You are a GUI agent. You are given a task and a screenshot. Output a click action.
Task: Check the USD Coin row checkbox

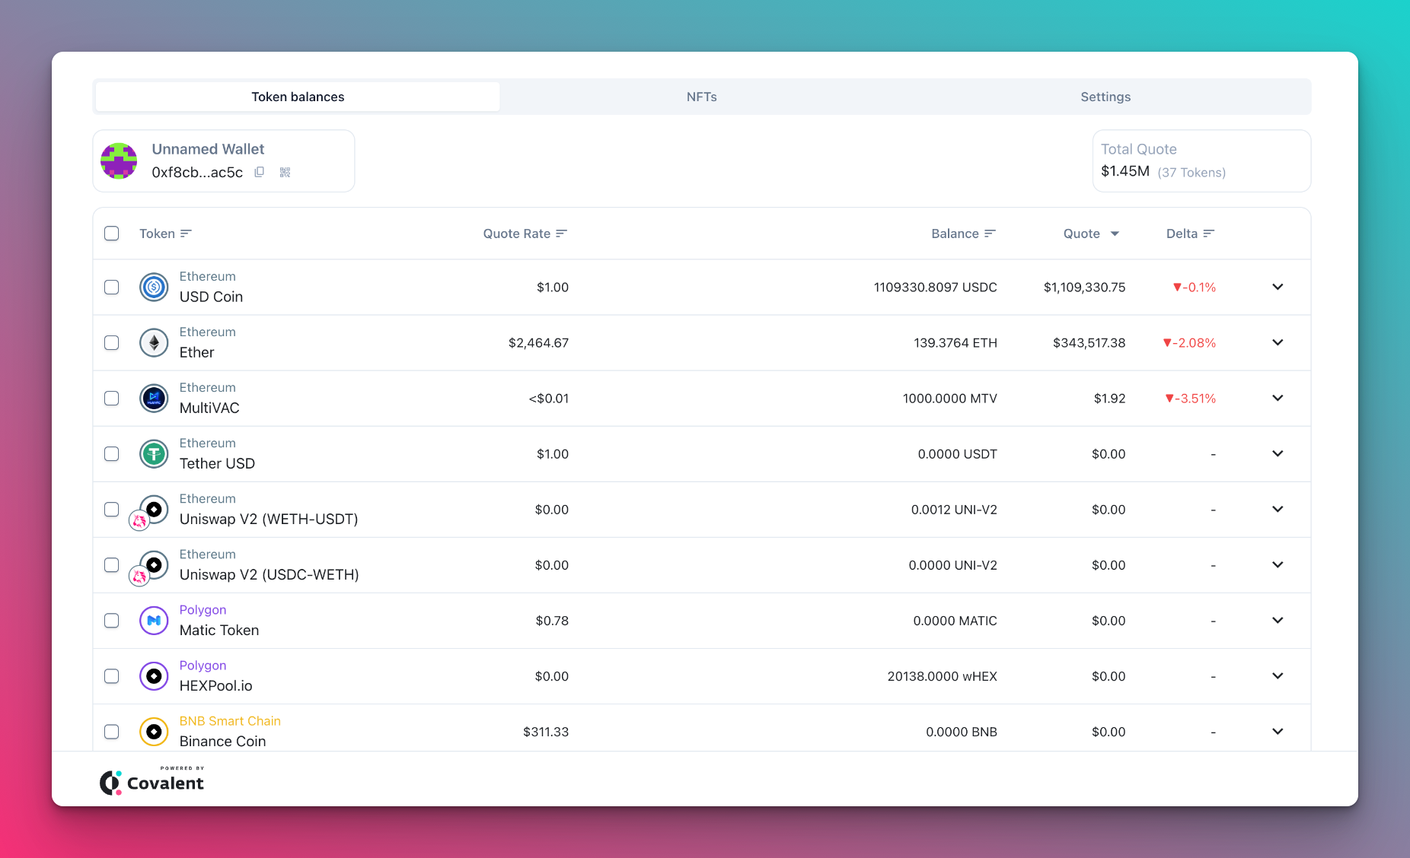click(112, 287)
